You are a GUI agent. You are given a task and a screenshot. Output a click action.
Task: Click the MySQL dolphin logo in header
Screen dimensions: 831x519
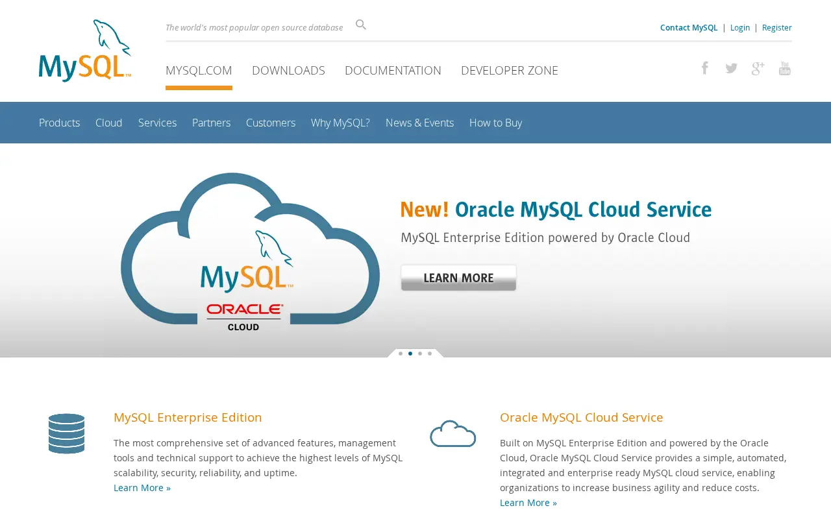85,51
